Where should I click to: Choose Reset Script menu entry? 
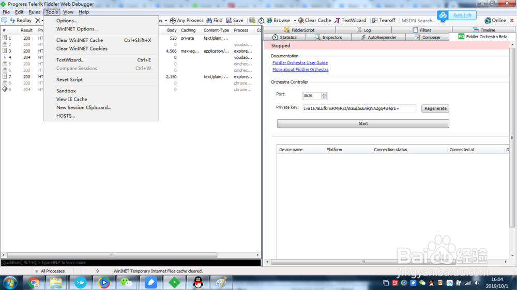(x=101, y=79)
